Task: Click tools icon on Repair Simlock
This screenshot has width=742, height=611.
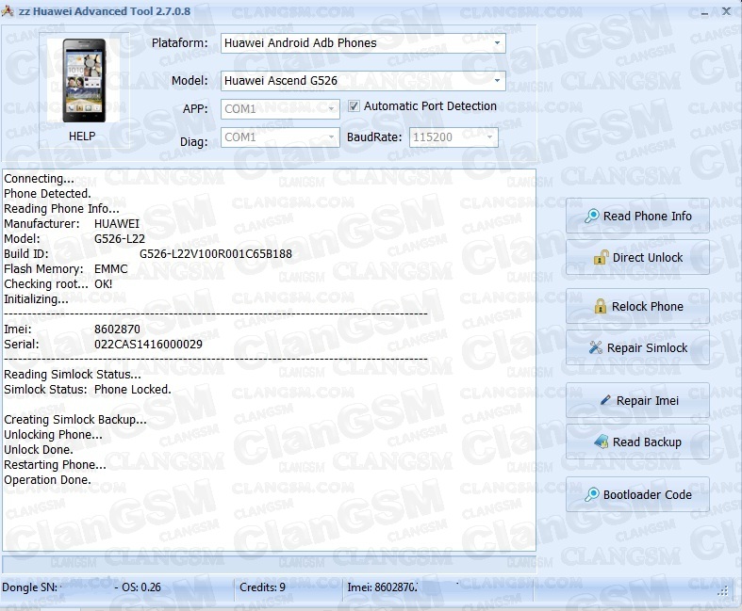Action: point(596,347)
